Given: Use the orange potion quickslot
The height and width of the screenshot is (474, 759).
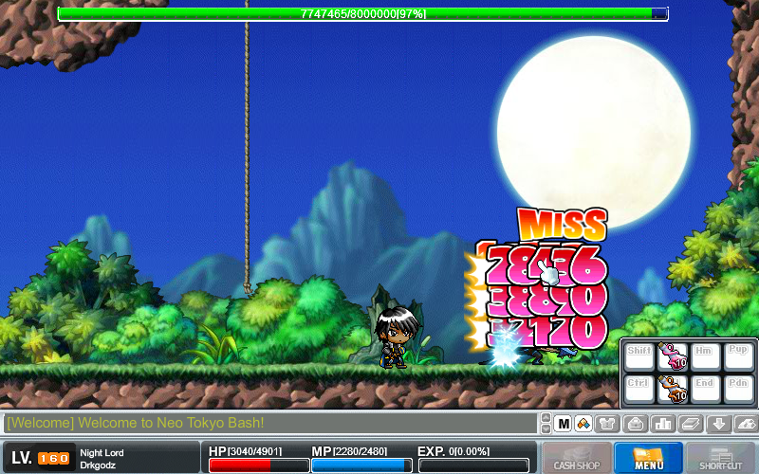Looking at the screenshot, I should pyautogui.click(x=673, y=389).
